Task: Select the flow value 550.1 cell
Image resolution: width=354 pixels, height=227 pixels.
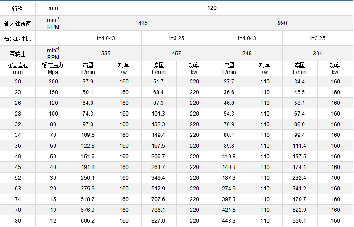Action: (300, 221)
